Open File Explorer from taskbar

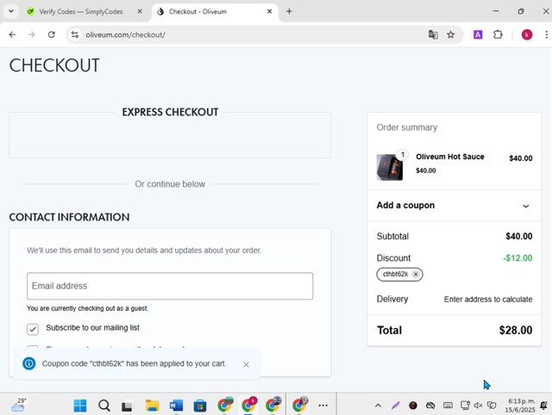coord(152,406)
